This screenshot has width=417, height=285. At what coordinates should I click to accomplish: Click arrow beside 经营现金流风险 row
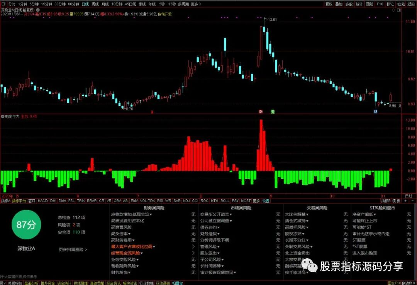tap(193, 253)
